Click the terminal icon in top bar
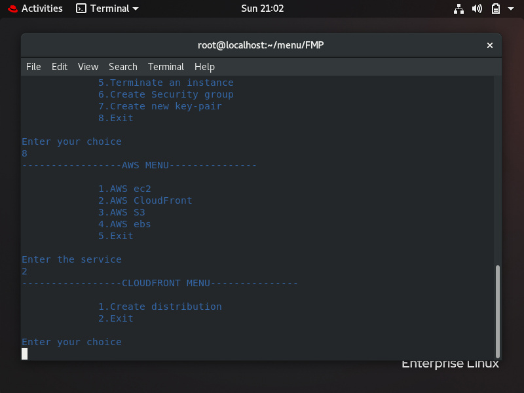524x393 pixels. 81,9
